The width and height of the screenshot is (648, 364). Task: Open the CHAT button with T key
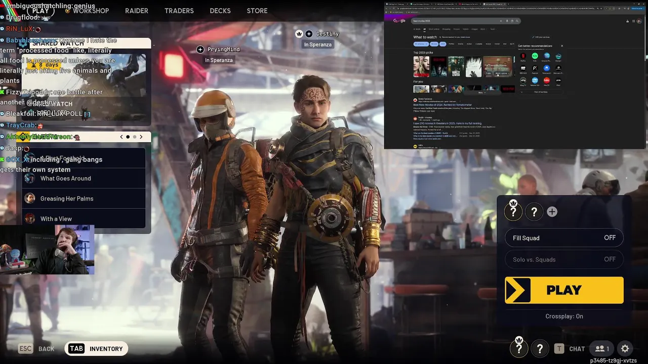[570, 349]
